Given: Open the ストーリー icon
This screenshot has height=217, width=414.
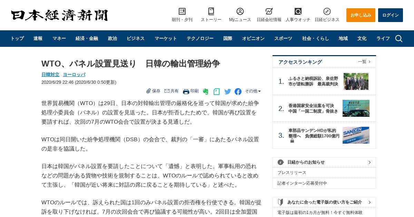Looking at the screenshot, I should tap(211, 11).
